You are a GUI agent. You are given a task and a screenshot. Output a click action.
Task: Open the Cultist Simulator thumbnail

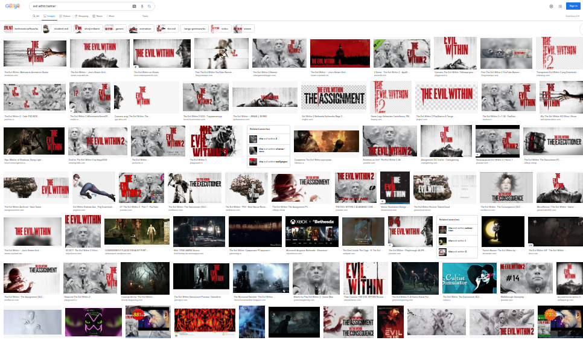coord(469,278)
